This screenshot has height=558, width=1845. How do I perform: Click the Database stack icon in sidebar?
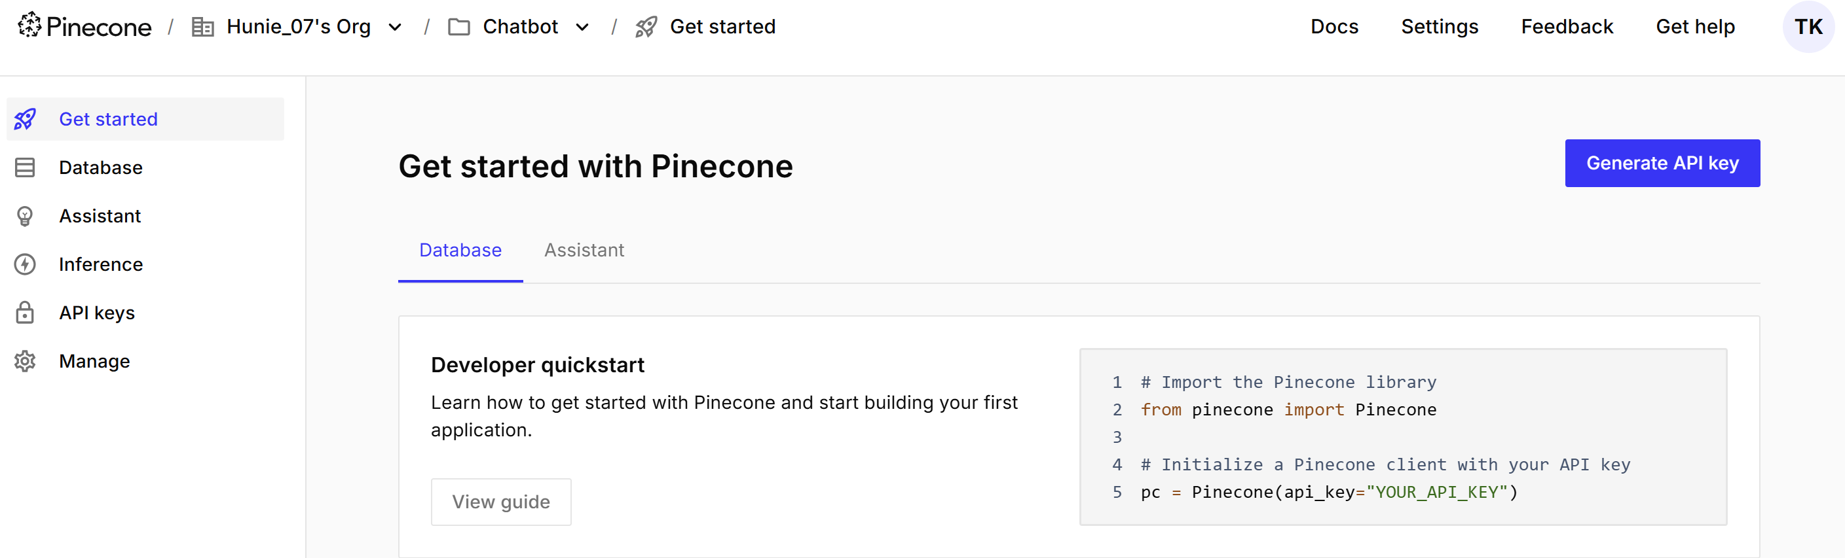click(25, 167)
